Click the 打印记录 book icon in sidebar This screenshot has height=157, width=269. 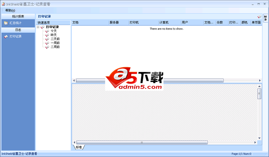pos(6,36)
